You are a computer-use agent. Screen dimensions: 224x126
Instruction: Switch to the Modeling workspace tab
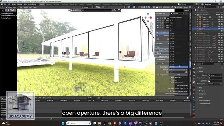(49, 5)
